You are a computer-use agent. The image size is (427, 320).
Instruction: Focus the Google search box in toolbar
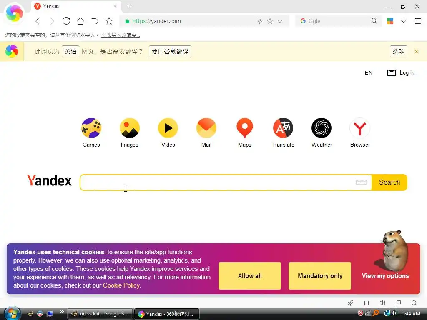click(x=338, y=21)
